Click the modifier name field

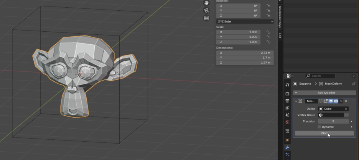[x=311, y=101]
